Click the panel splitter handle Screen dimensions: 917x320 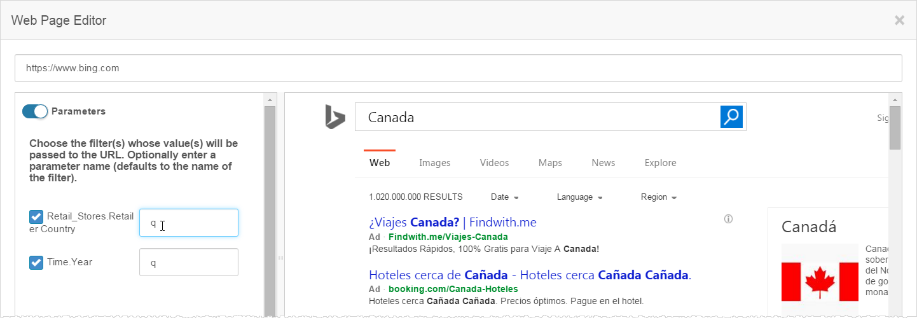pyautogui.click(x=280, y=258)
